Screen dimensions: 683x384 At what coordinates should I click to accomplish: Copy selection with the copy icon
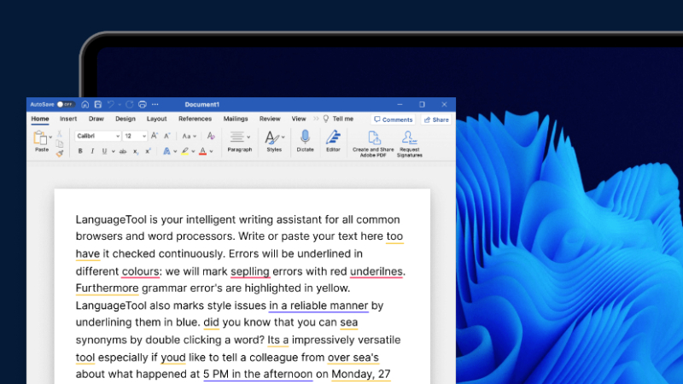tap(60, 143)
